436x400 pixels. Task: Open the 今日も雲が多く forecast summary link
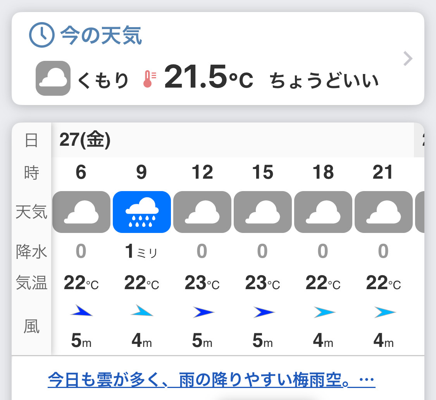[x=211, y=380]
